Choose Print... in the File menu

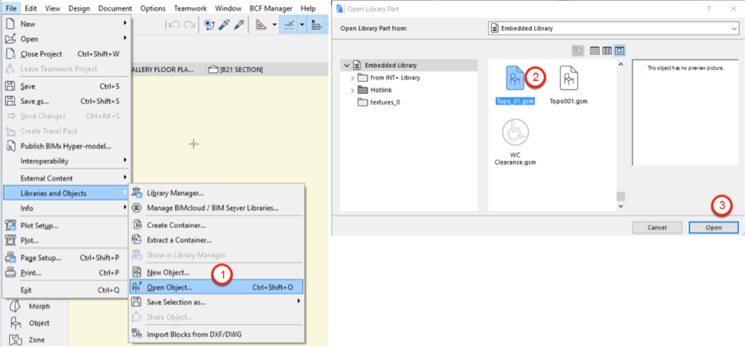point(66,273)
